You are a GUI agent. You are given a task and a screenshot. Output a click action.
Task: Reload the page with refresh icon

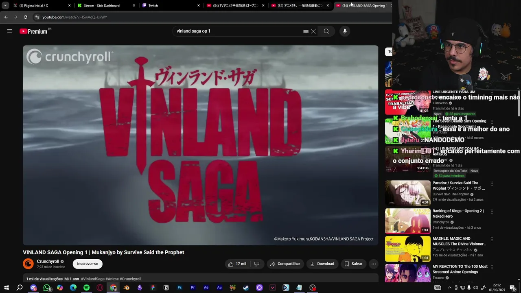pyautogui.click(x=25, y=17)
